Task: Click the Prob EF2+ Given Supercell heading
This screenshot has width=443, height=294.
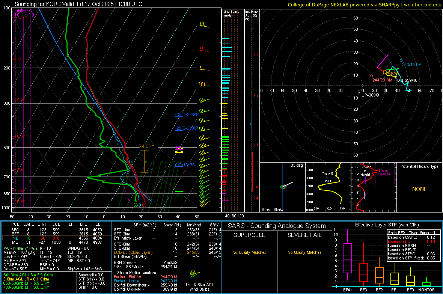Action: pyautogui.click(x=411, y=233)
